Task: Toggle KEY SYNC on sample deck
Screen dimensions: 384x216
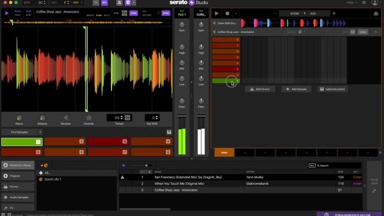Action: pyautogui.click(x=166, y=13)
